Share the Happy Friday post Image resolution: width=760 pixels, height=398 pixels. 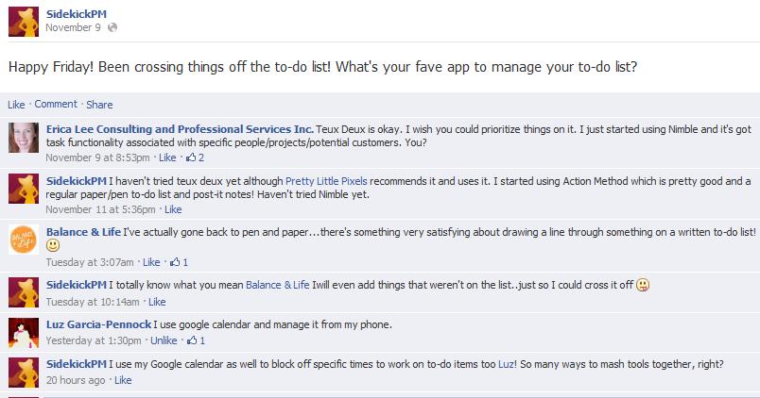pyautogui.click(x=99, y=105)
